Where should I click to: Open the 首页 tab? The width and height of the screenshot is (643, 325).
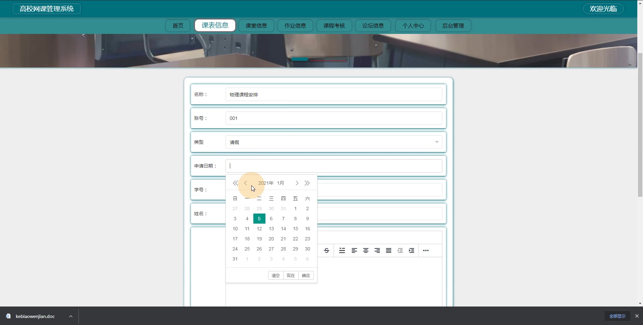tap(178, 26)
